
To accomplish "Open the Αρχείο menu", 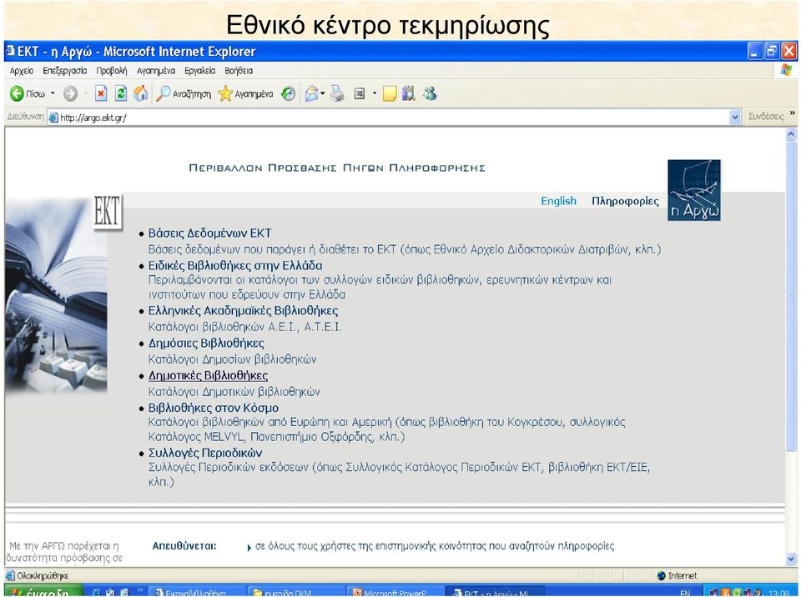I will pos(22,71).
